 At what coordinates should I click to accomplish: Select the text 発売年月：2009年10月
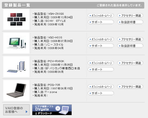49,25
